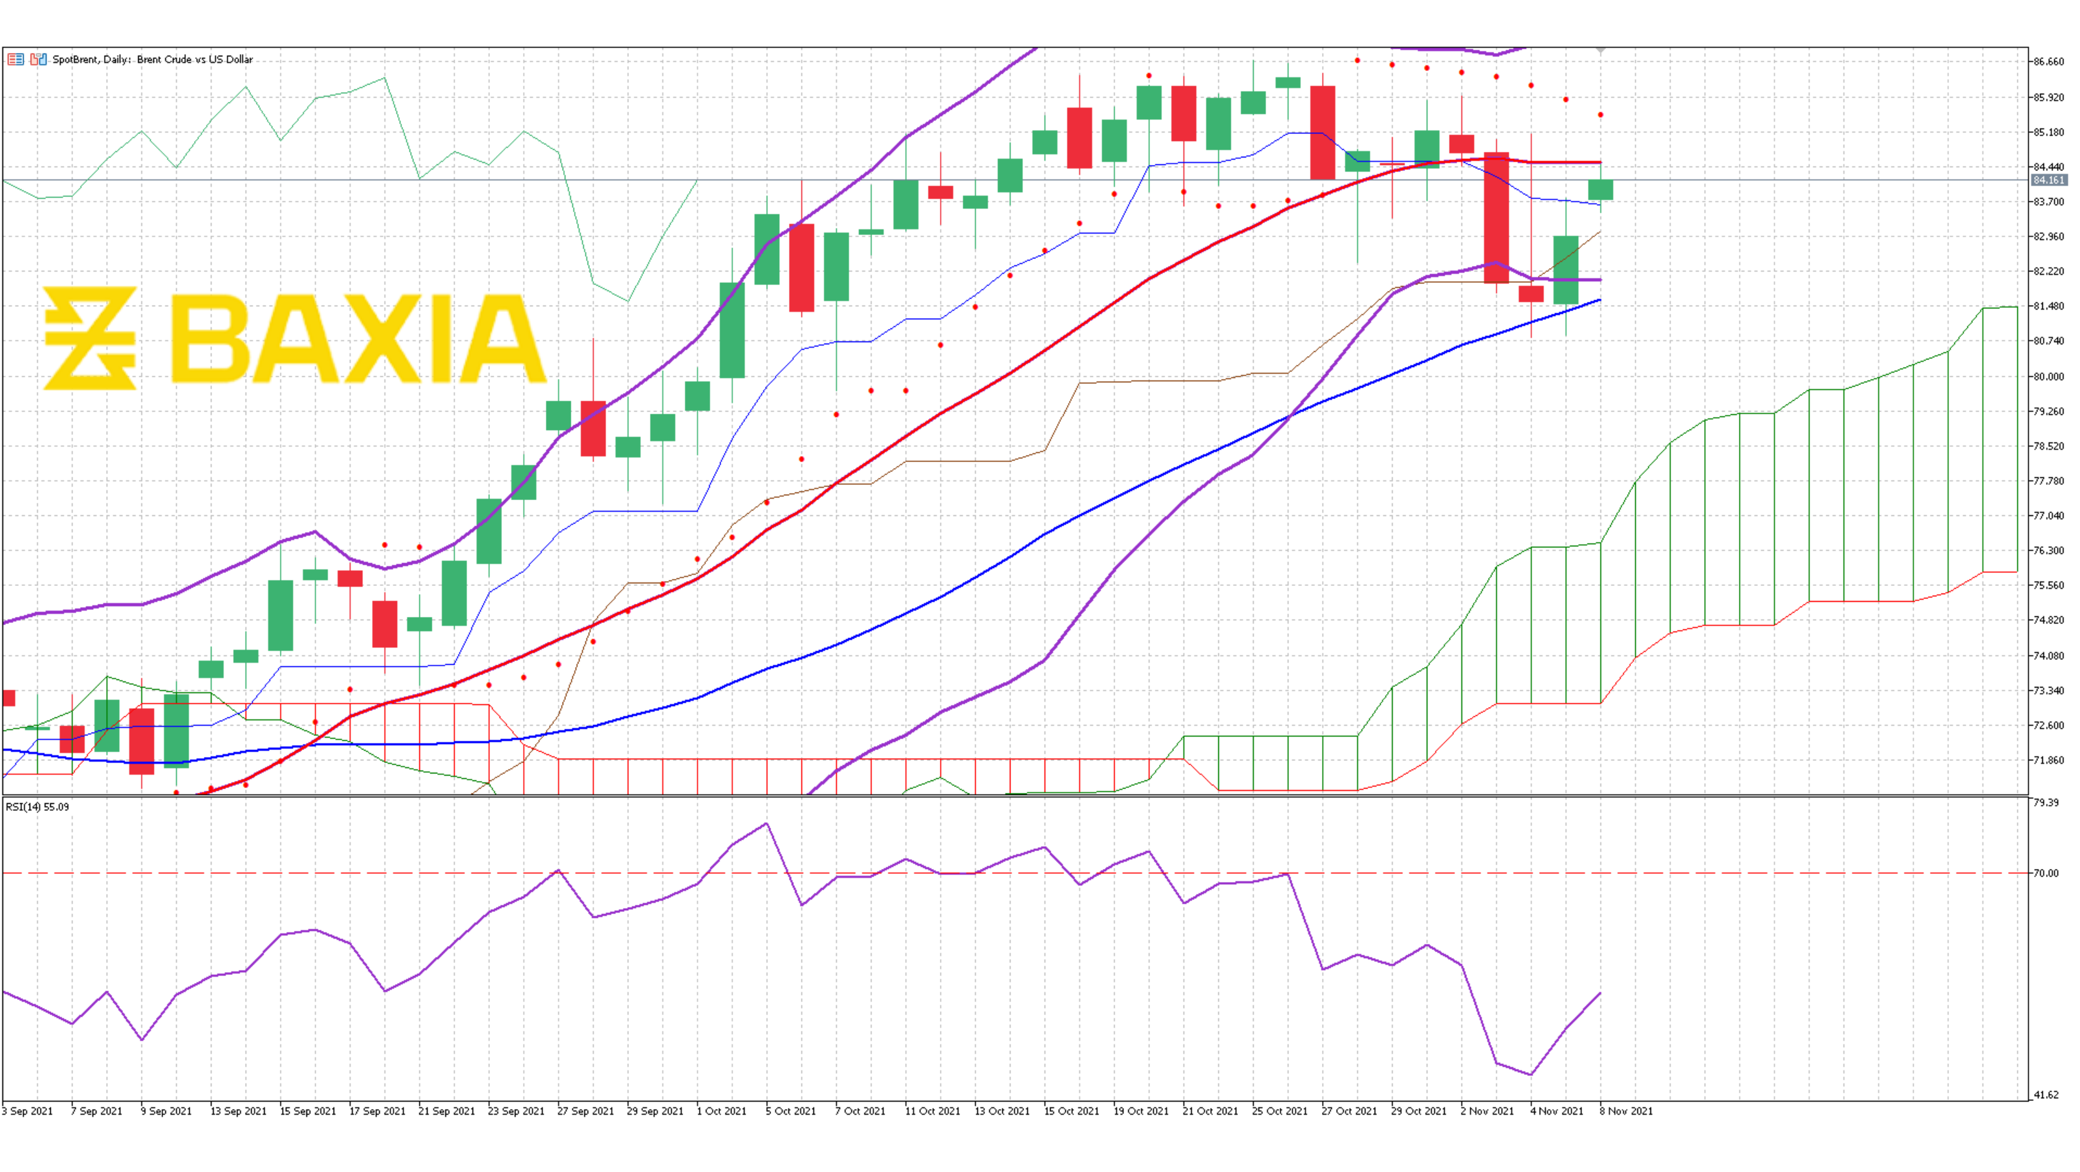This screenshot has height=1172, width=2080.
Task: Click the 8 Nov 2021 date label
Action: [x=1626, y=1111]
